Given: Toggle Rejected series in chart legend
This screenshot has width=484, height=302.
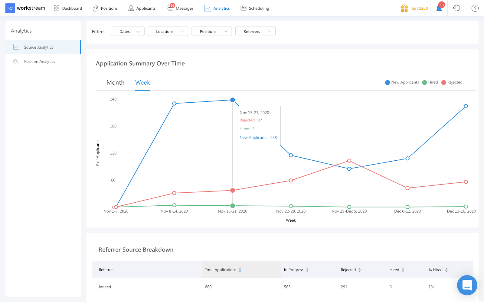Looking at the screenshot, I should click(452, 82).
